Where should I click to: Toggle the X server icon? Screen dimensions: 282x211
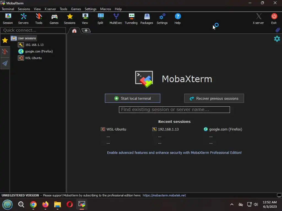click(x=258, y=19)
